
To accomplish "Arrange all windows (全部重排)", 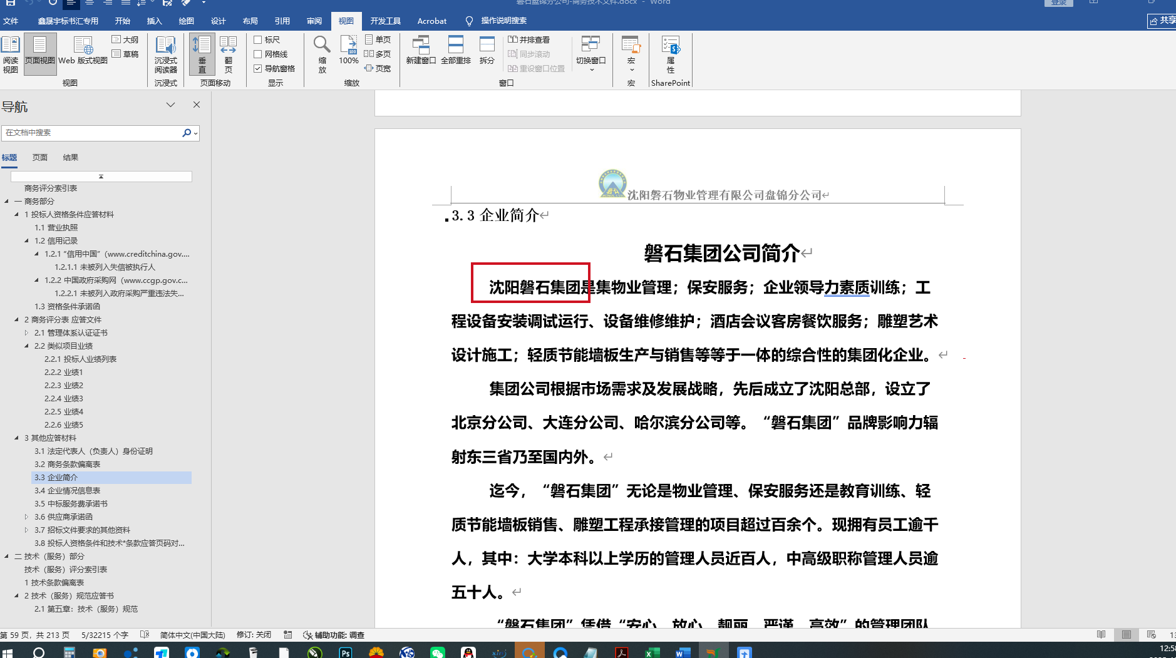I will (456, 50).
